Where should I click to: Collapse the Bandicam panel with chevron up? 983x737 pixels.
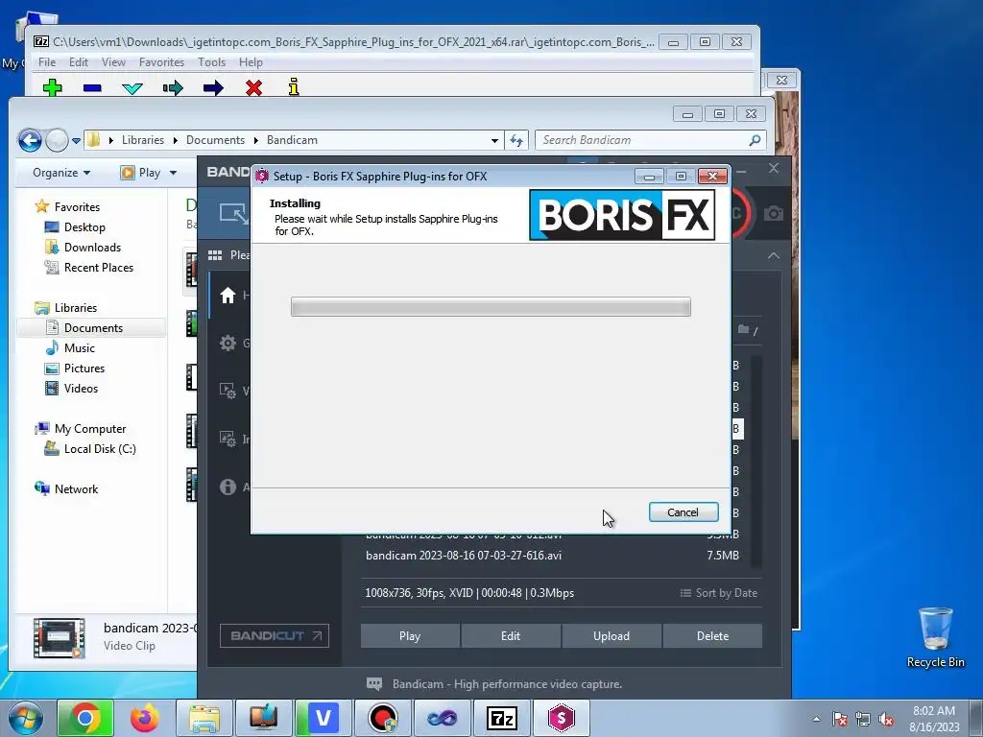tap(774, 255)
